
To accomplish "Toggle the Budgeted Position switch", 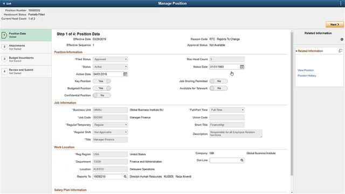I will pyautogui.click(x=102, y=88).
